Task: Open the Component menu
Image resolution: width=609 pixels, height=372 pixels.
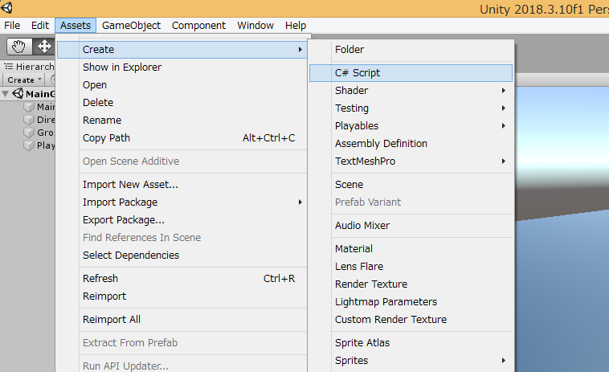Action: (x=198, y=26)
